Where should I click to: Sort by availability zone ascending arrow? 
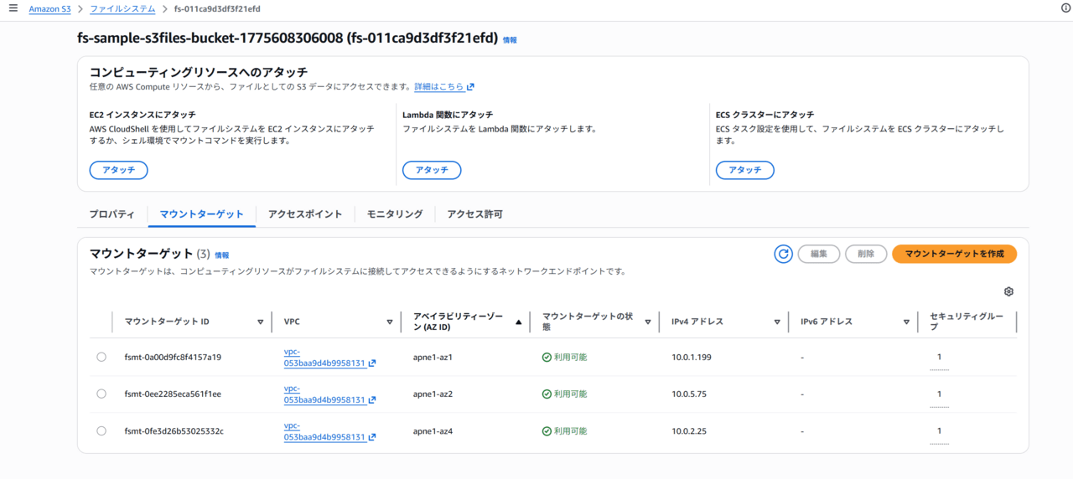[518, 322]
